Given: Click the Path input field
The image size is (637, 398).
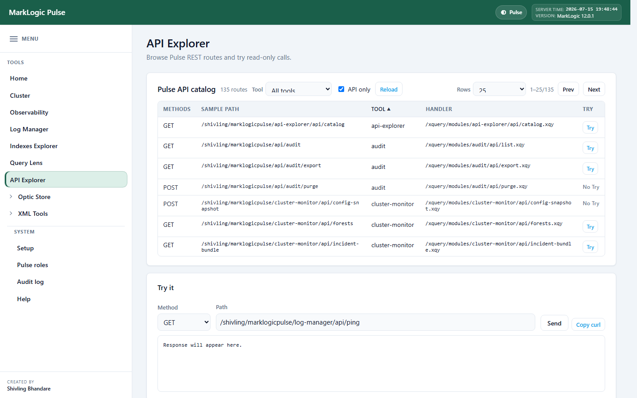Looking at the screenshot, I should [375, 322].
